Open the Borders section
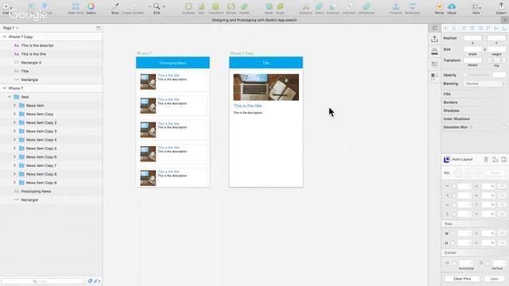Viewport: 509px width, 286px height. point(450,102)
